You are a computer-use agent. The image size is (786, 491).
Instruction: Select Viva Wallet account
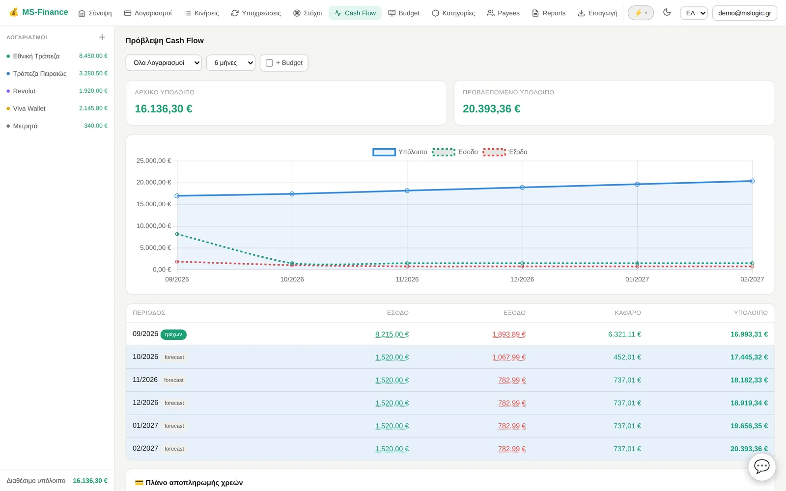pyautogui.click(x=57, y=109)
